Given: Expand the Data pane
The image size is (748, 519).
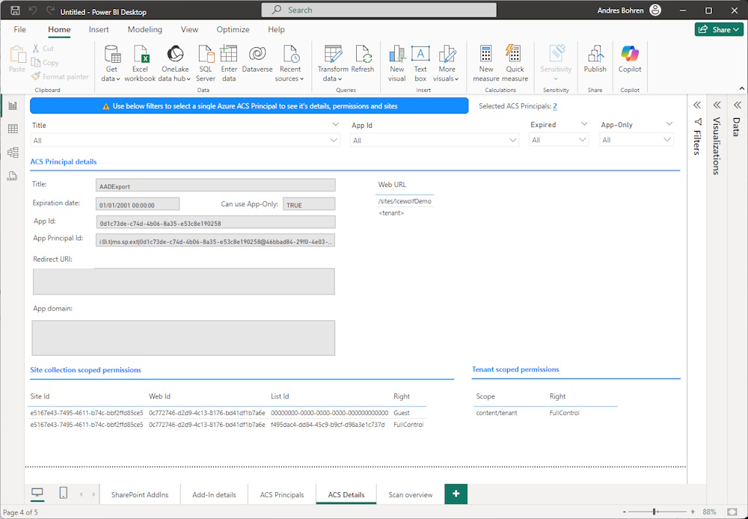Looking at the screenshot, I should click(x=737, y=105).
